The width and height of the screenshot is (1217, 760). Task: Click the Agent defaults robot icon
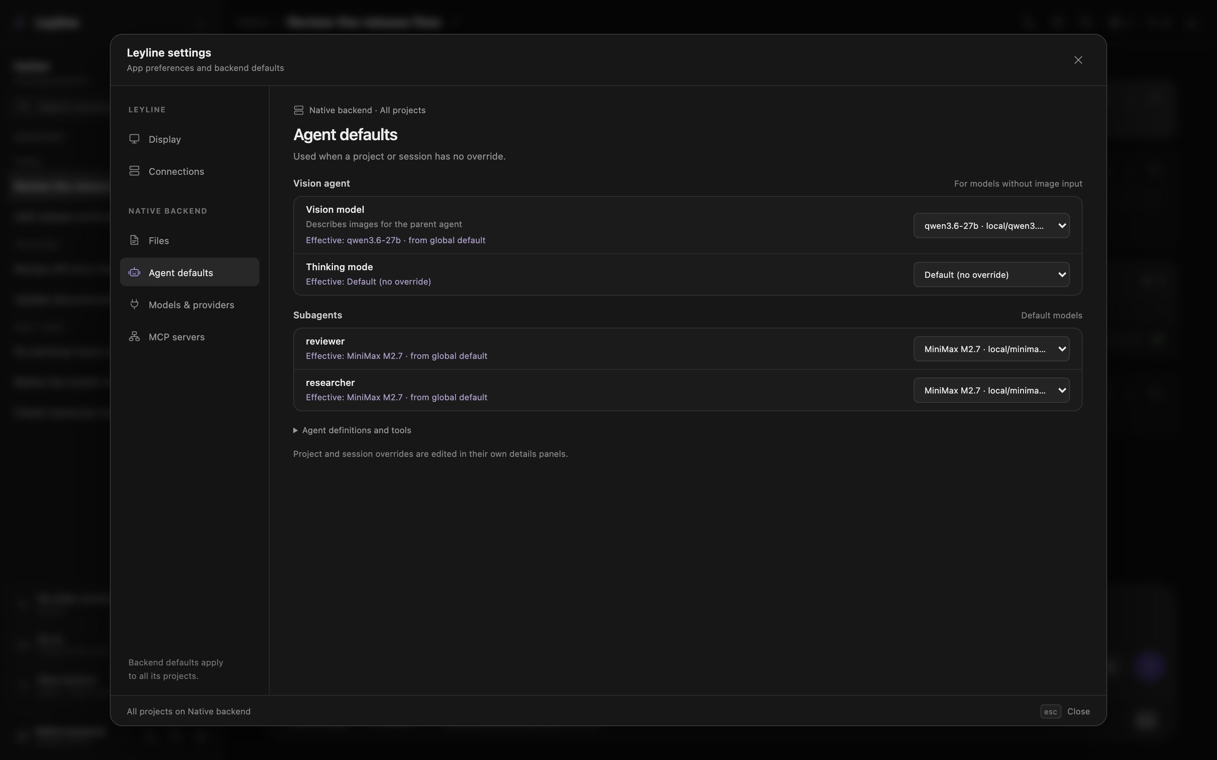pos(134,272)
